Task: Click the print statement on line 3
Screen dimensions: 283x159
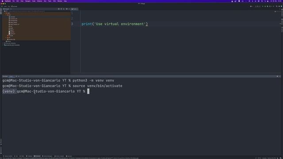Action: pos(115,24)
